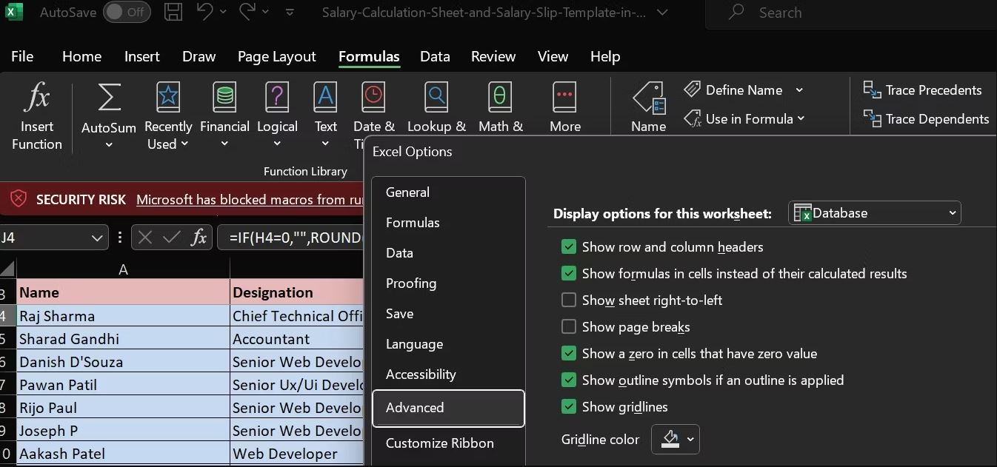Expand the Logical dropdown arrow

tap(277, 145)
